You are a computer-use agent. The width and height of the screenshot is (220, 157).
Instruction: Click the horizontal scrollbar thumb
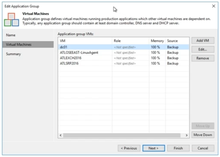click(x=122, y=135)
